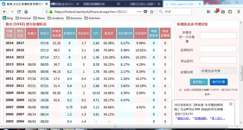Click the 扣抵稅率 column header
243x130 pixels.
coord(141,33)
